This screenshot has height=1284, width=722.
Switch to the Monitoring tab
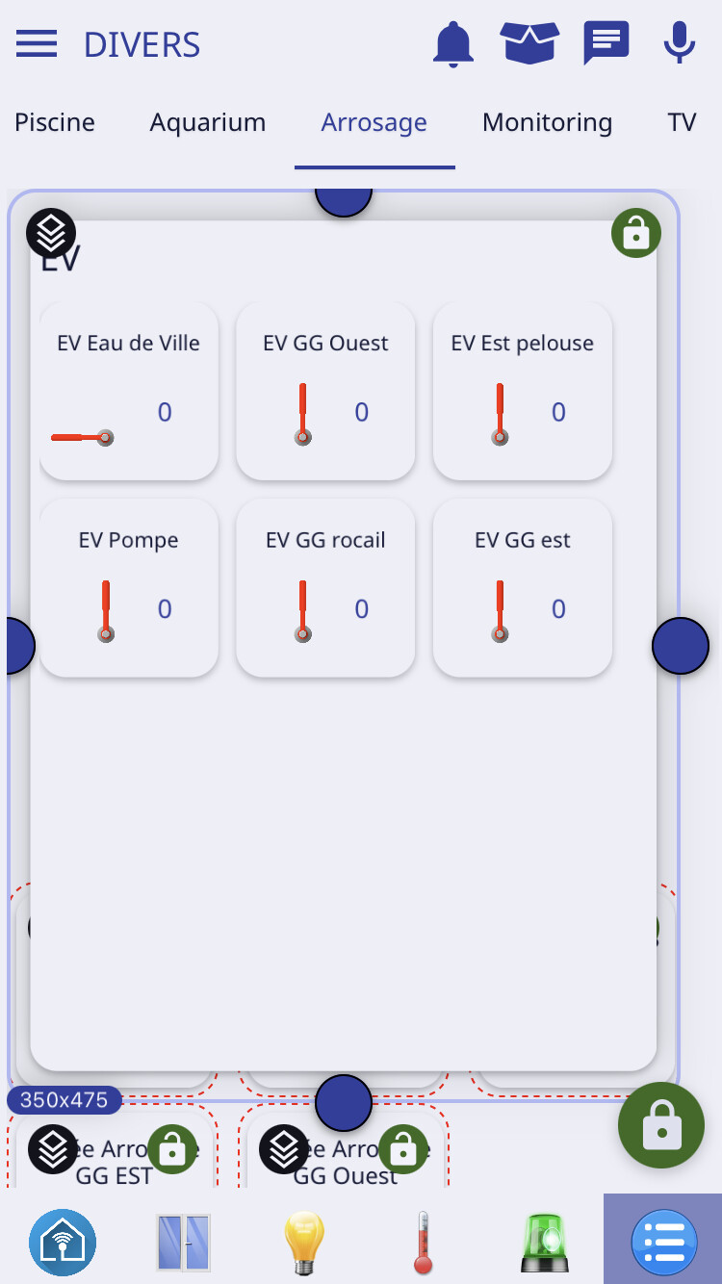[x=547, y=123]
